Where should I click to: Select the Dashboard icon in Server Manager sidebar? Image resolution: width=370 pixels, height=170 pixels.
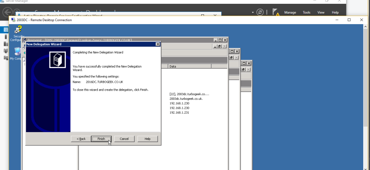click(x=6, y=30)
